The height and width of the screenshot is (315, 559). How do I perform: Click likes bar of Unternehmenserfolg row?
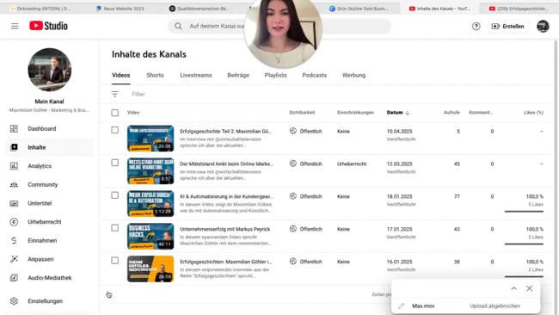[x=524, y=244]
